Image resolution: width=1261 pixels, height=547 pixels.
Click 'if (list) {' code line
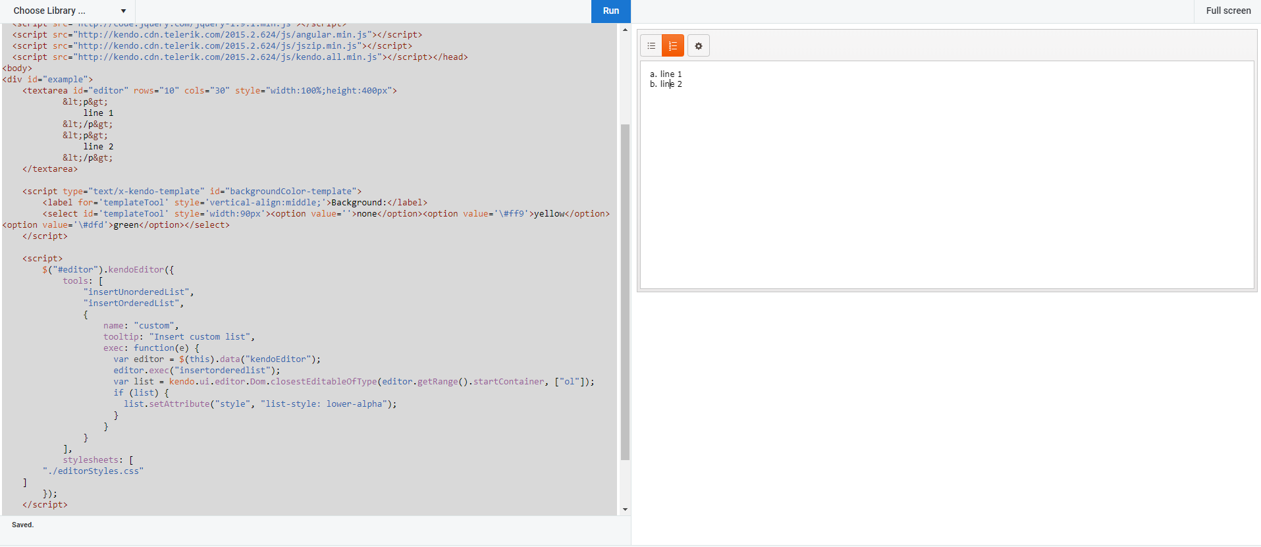[x=141, y=393]
